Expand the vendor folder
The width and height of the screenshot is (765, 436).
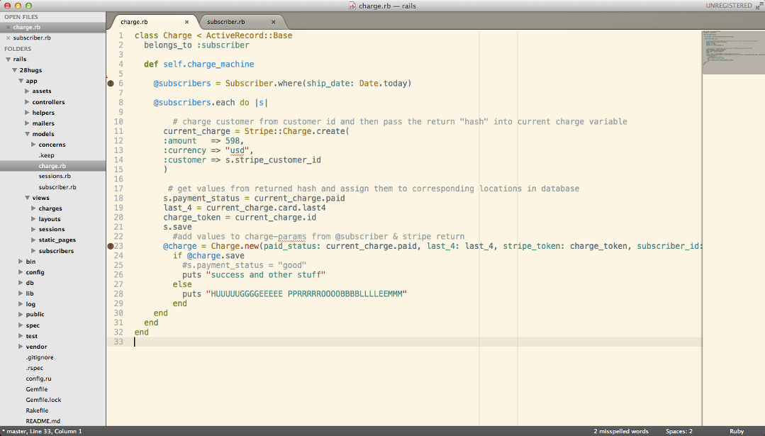tap(20, 347)
